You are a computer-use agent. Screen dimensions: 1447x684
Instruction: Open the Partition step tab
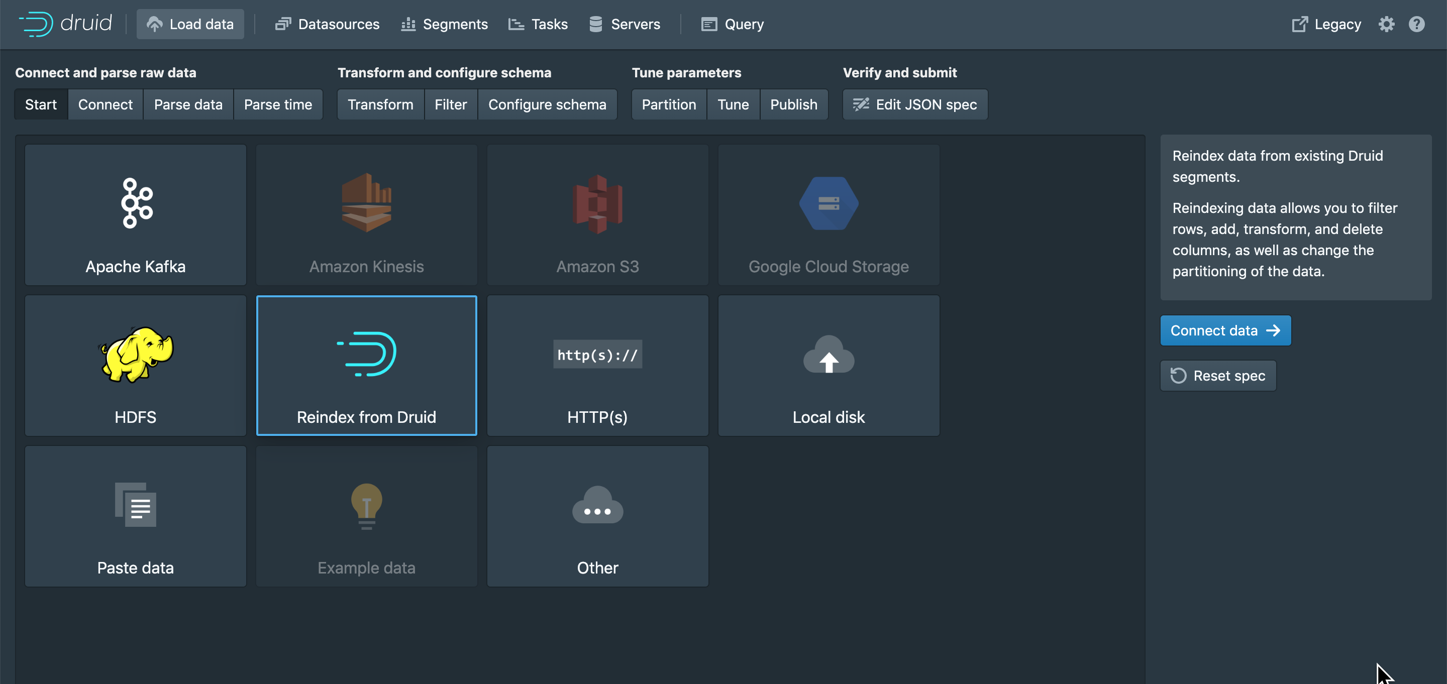point(668,104)
